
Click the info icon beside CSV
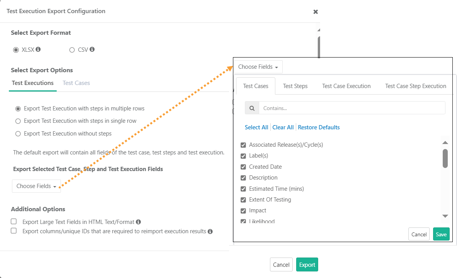coord(92,49)
